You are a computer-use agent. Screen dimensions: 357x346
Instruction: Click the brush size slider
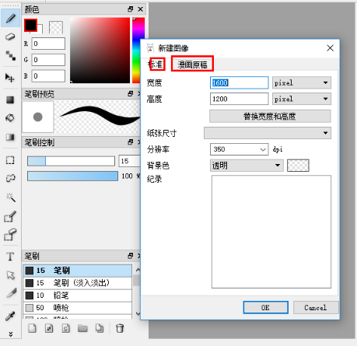(71, 161)
